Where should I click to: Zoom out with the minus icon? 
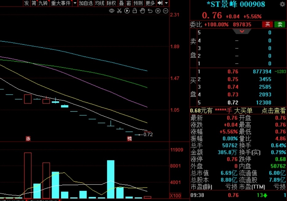pos(165,11)
